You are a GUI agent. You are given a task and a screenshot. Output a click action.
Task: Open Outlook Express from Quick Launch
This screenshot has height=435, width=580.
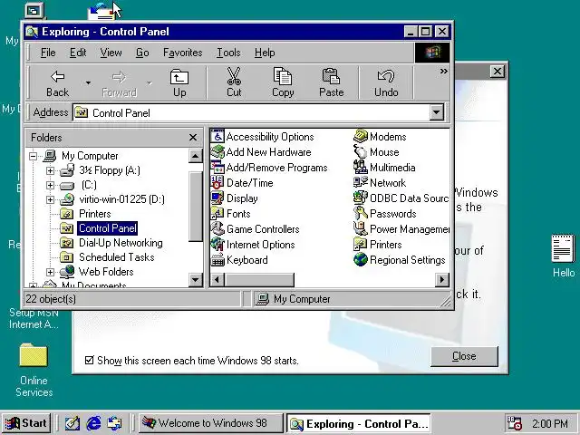point(114,423)
